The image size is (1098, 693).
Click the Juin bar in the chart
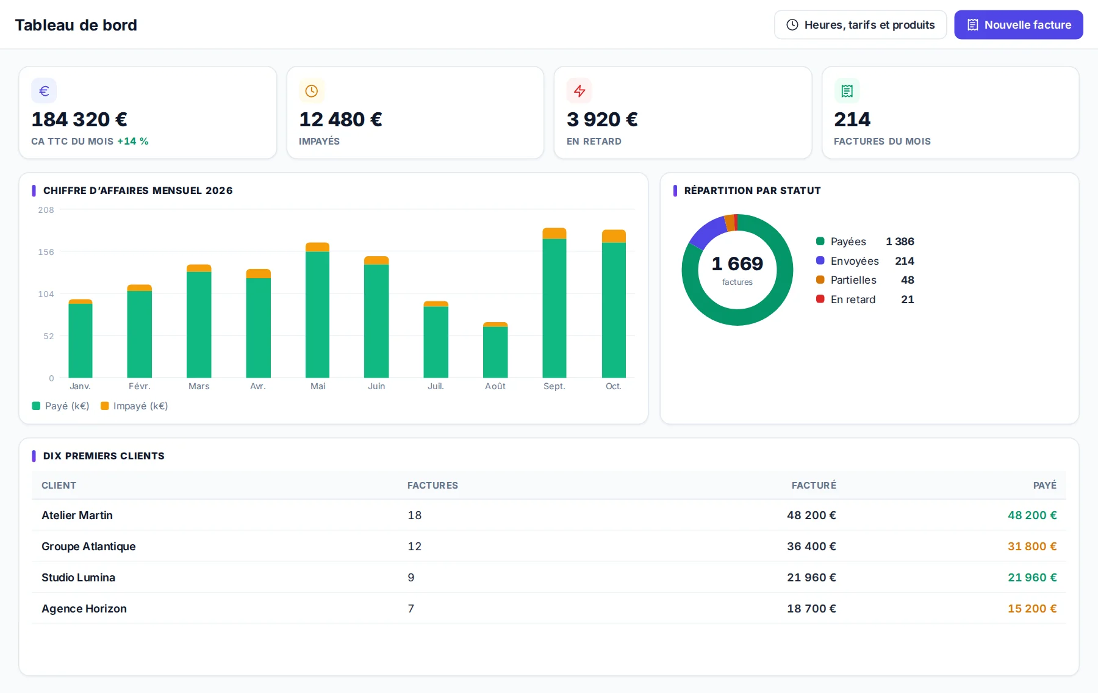[376, 317]
